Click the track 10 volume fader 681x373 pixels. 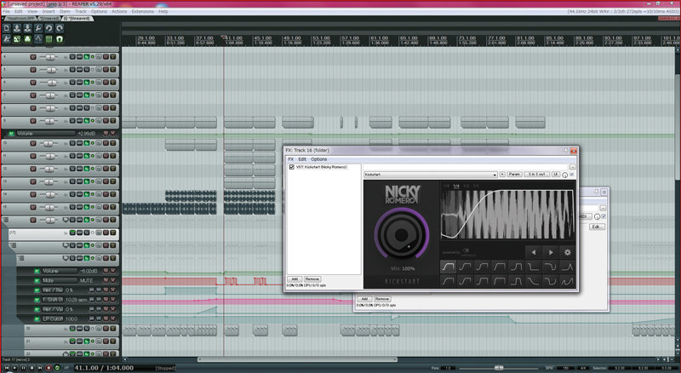point(48,143)
